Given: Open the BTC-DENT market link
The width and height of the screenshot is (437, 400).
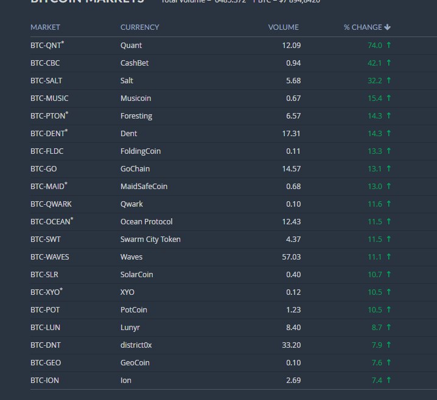Looking at the screenshot, I should [x=49, y=133].
